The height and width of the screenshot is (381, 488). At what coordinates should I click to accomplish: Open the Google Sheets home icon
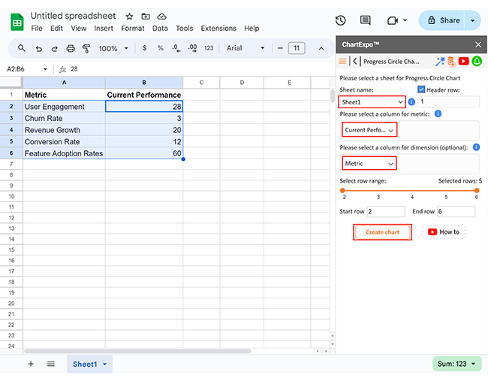click(17, 22)
